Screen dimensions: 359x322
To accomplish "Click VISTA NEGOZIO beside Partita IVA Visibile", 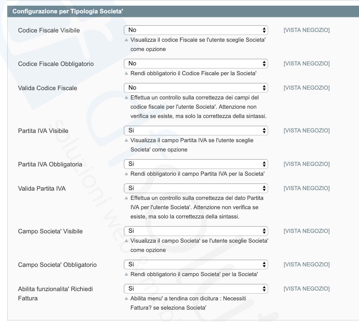I will pyautogui.click(x=307, y=131).
